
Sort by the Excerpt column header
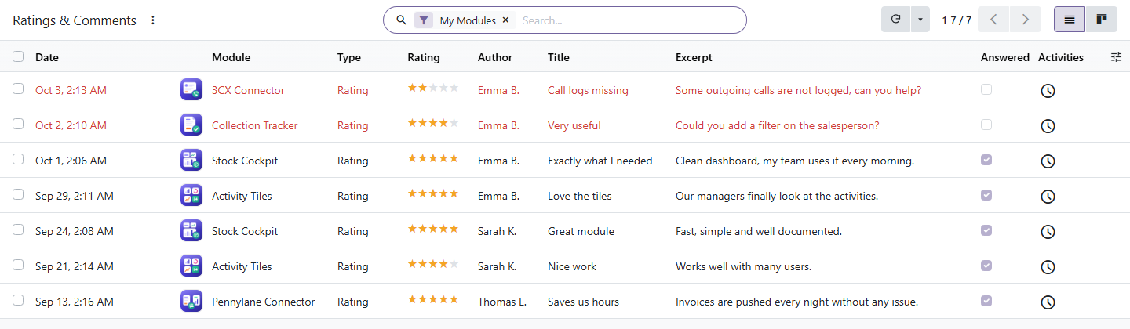[x=694, y=57]
